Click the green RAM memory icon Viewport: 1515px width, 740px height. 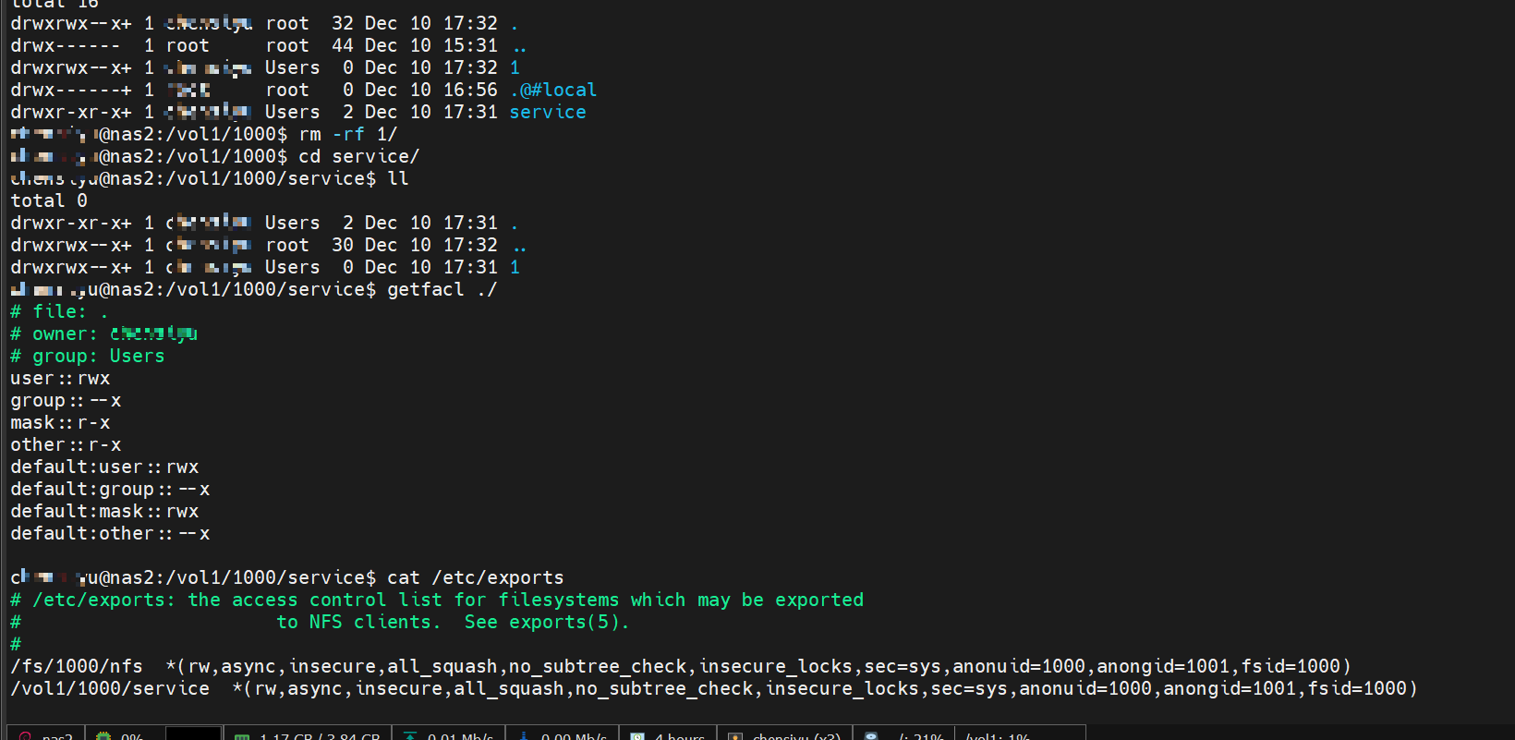click(242, 736)
